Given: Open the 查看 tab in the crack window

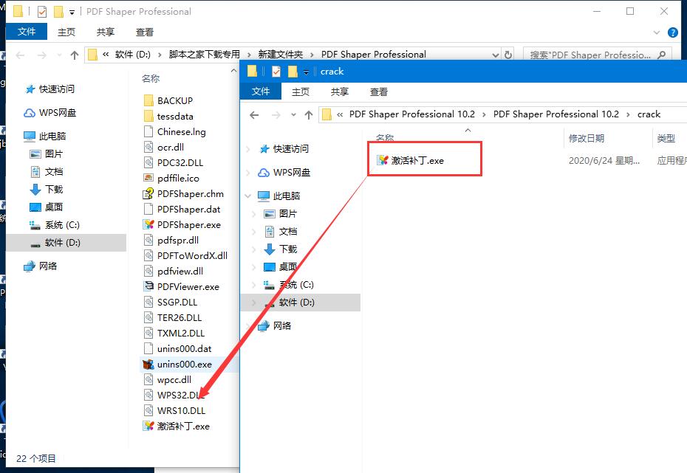Looking at the screenshot, I should coord(378,92).
